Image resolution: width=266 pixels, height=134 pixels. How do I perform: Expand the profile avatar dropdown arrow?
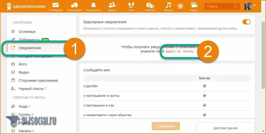coord(254,5)
